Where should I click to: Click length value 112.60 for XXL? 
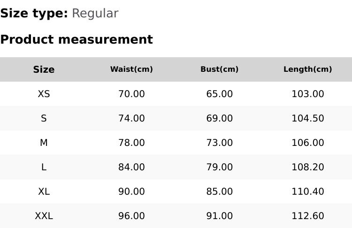(x=307, y=216)
